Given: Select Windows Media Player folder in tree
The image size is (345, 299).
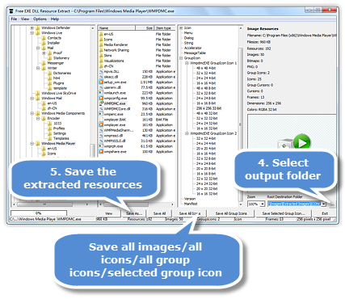Looking at the screenshot, I should coord(58,143).
